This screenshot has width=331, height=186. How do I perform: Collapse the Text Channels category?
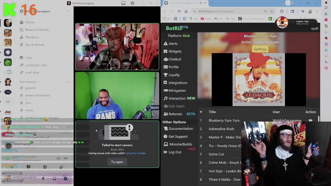tap(29, 82)
